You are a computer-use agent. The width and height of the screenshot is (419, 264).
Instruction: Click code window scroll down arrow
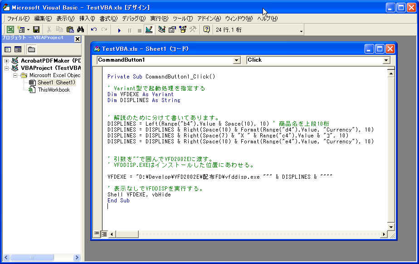point(391,227)
